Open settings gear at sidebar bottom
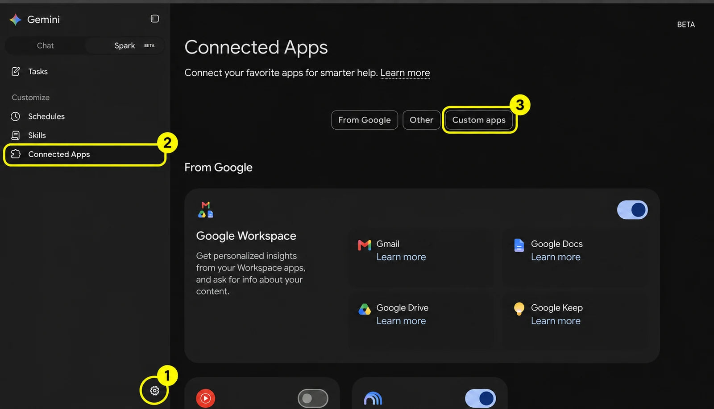Image resolution: width=714 pixels, height=409 pixels. [x=154, y=391]
